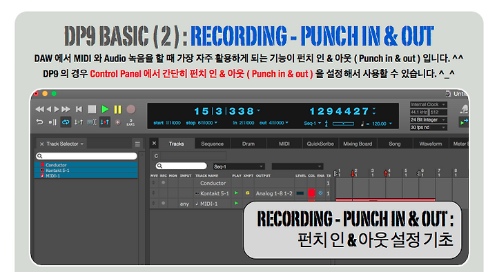Toggle the Overdub record mode icon
Viewport: 497px width, 272px height.
click(x=117, y=122)
